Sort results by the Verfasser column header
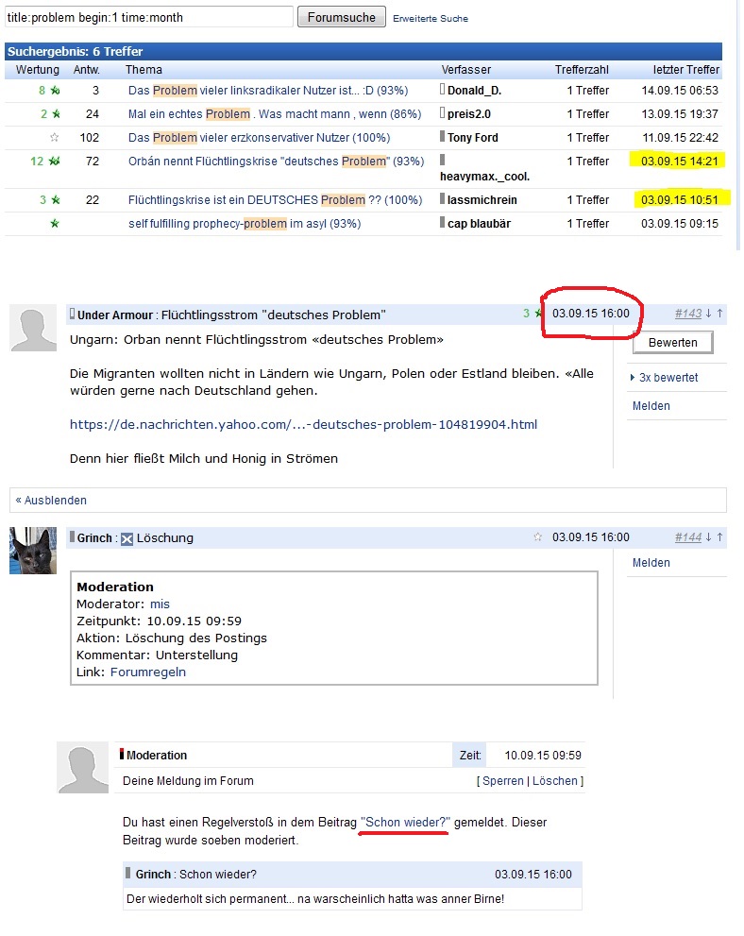Image resolution: width=744 pixels, height=936 pixels. 465,70
